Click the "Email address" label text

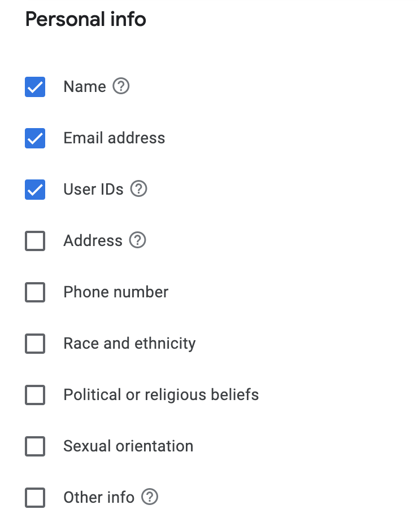[114, 138]
